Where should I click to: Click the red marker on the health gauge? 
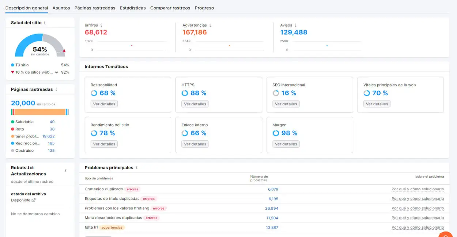pos(64,51)
